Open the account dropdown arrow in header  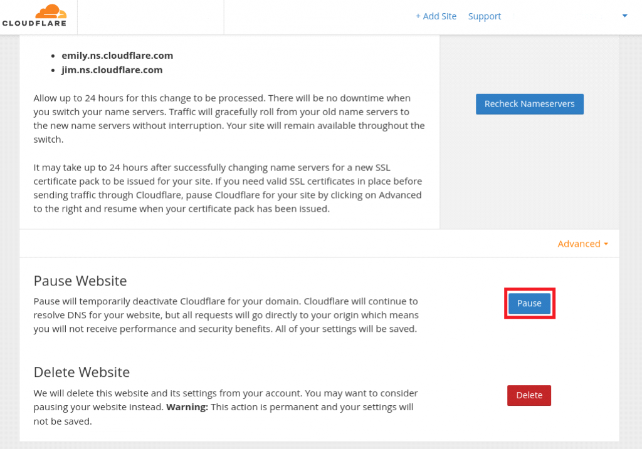click(624, 16)
